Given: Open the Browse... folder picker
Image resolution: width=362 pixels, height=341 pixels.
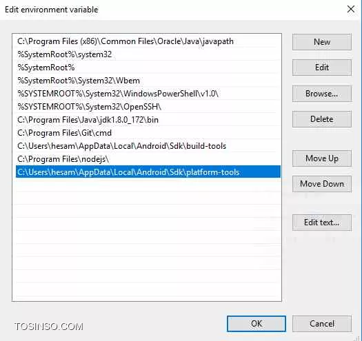Looking at the screenshot, I should [322, 94].
